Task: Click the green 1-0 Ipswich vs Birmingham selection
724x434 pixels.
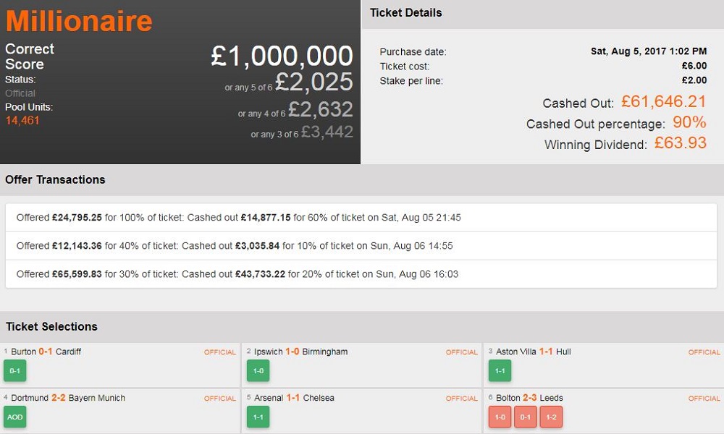Action: pos(257,370)
